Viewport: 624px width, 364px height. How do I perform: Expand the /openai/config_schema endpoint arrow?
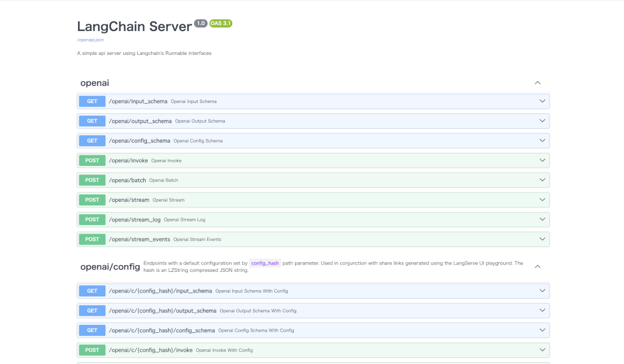pyautogui.click(x=542, y=141)
